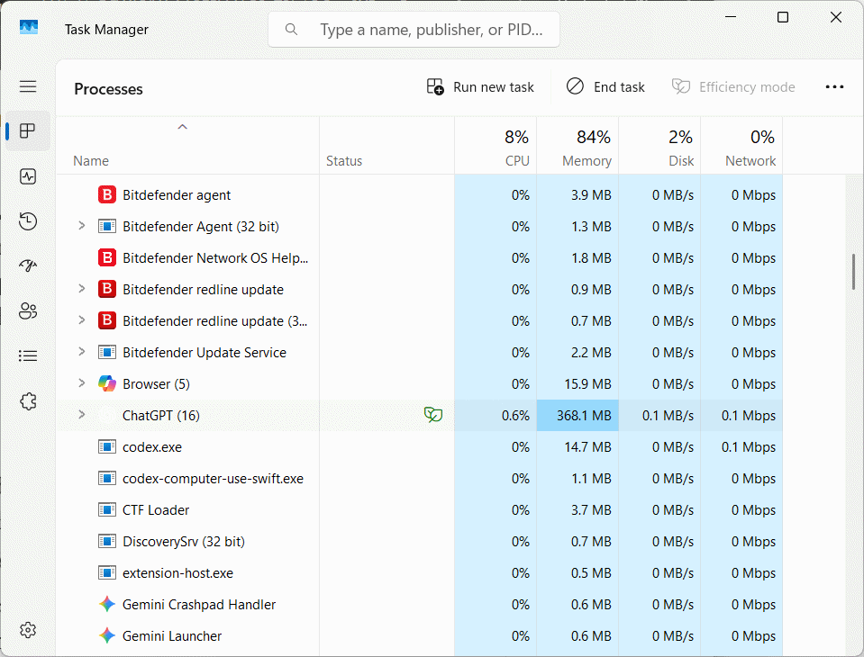Click the extension-host.exe icon
Viewport: 864px width, 657px height.
click(x=107, y=572)
